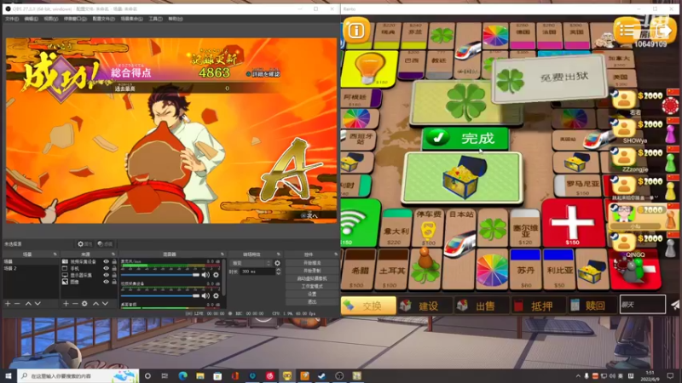Move scene down with arrow icon
Viewport: 682px width, 383px height.
(38, 304)
